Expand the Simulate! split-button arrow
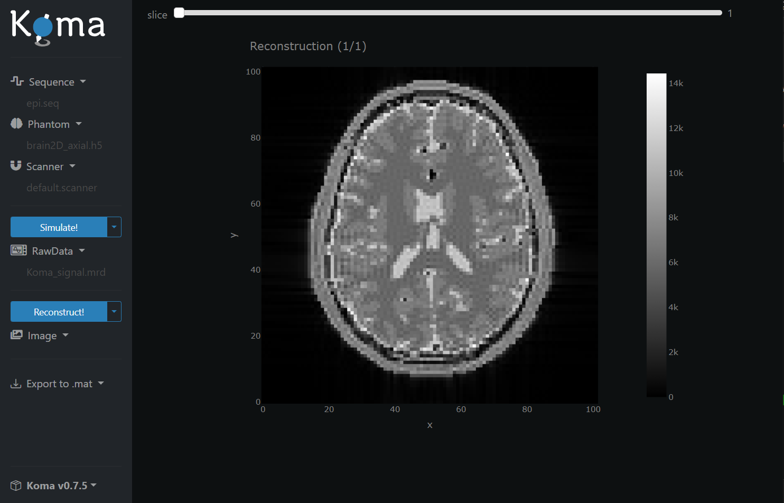 tap(114, 227)
